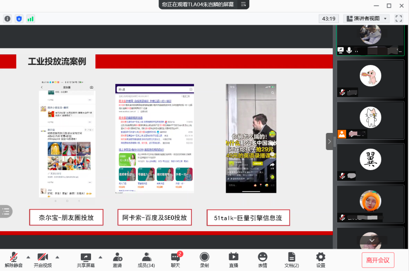This screenshot has width=409, height=271.
Task: Select participant tile with white cat avatar
Action: tap(371, 121)
